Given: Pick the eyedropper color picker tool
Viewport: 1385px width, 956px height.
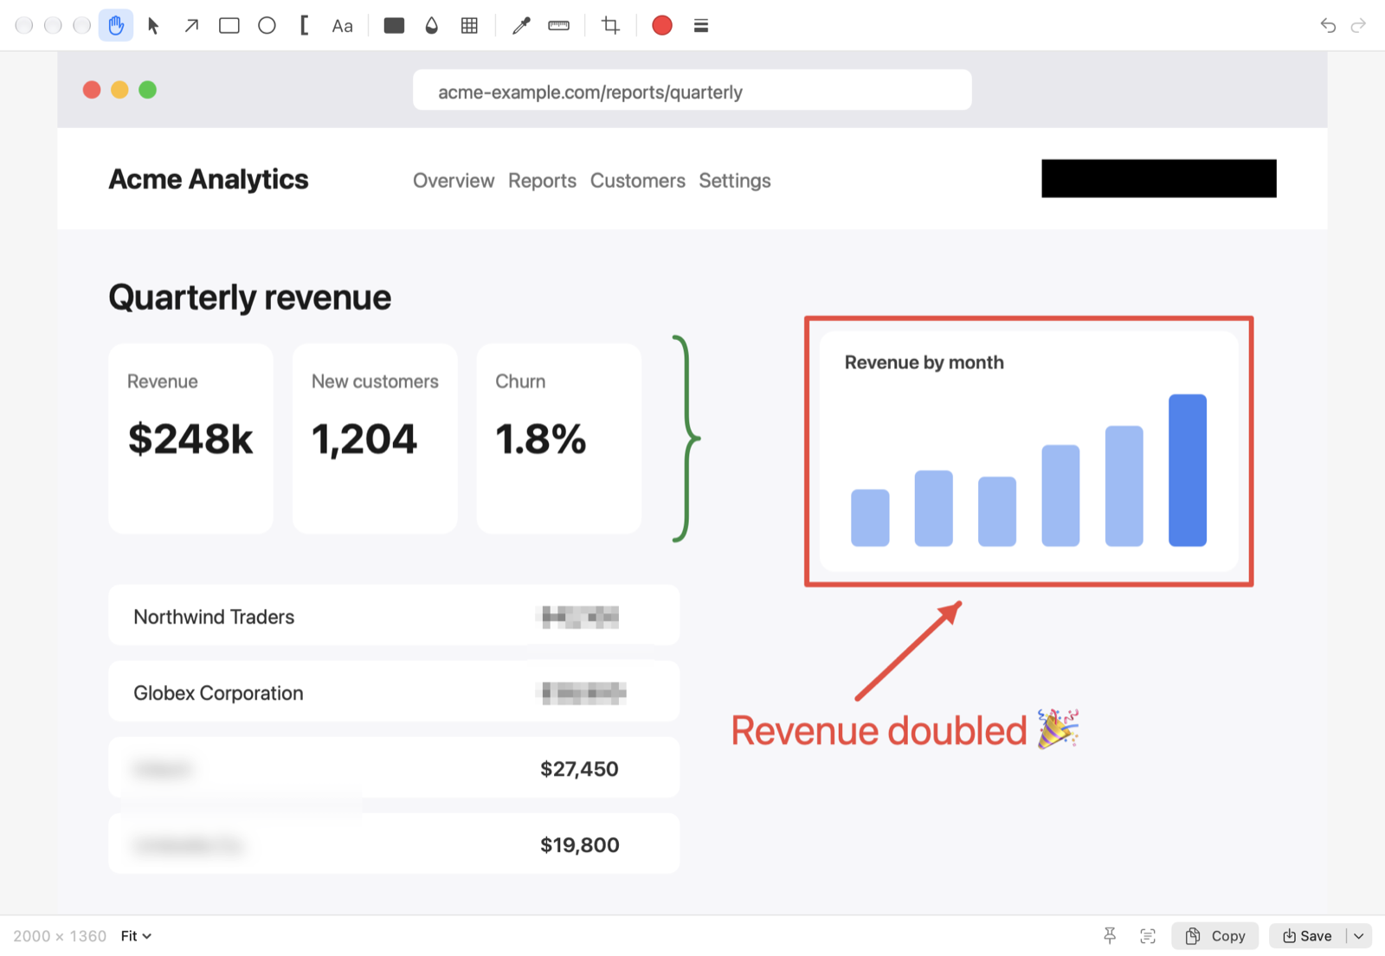Looking at the screenshot, I should pos(521,26).
